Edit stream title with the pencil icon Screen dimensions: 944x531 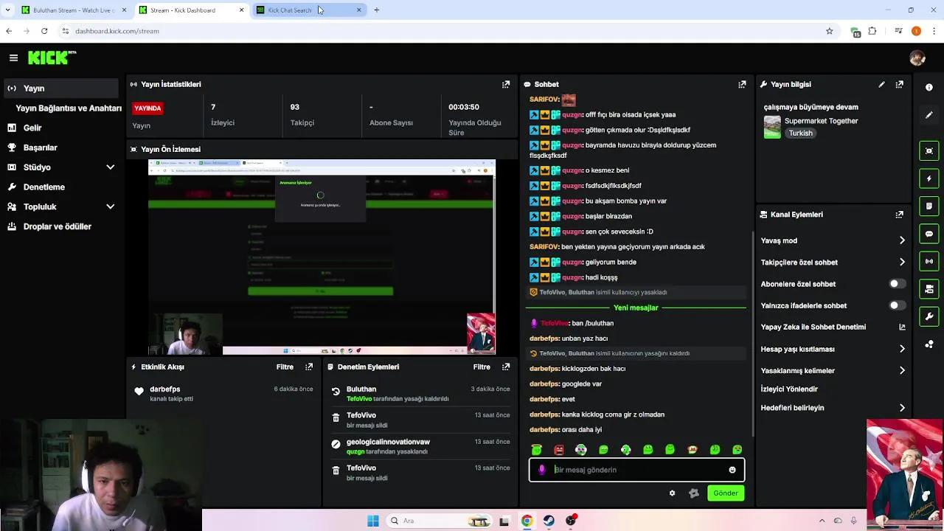[x=881, y=84]
